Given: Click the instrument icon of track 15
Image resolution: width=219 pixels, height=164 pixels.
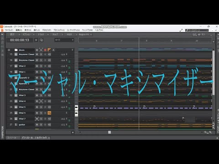Looking at the screenshot, I should click(16, 54).
